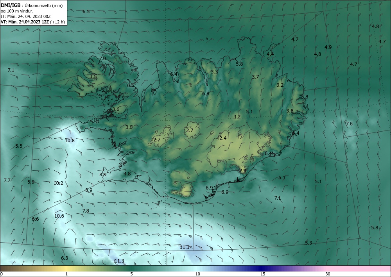This screenshot has width=391, height=277.
Task: Select the 5.5 value label
Action: [19, 146]
